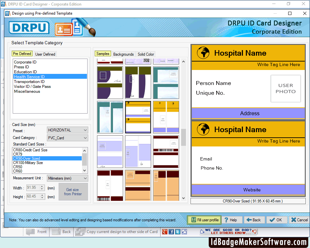
Task: Select the yellow hospital horizontal template
Action: pyautogui.click(x=138, y=117)
